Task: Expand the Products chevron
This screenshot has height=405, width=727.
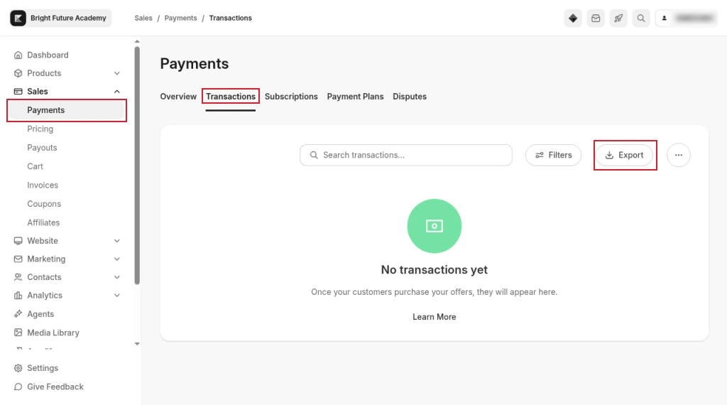Action: pos(117,73)
